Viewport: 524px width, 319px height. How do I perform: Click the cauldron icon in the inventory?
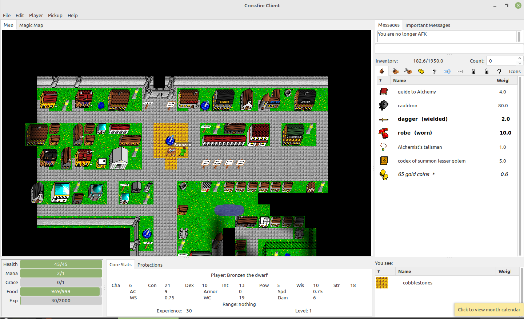383,105
